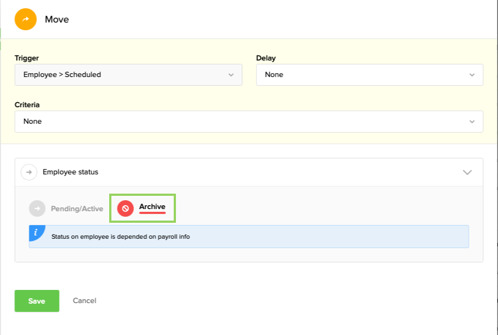
Task: Click the orange Move action icon
Action: pos(25,19)
